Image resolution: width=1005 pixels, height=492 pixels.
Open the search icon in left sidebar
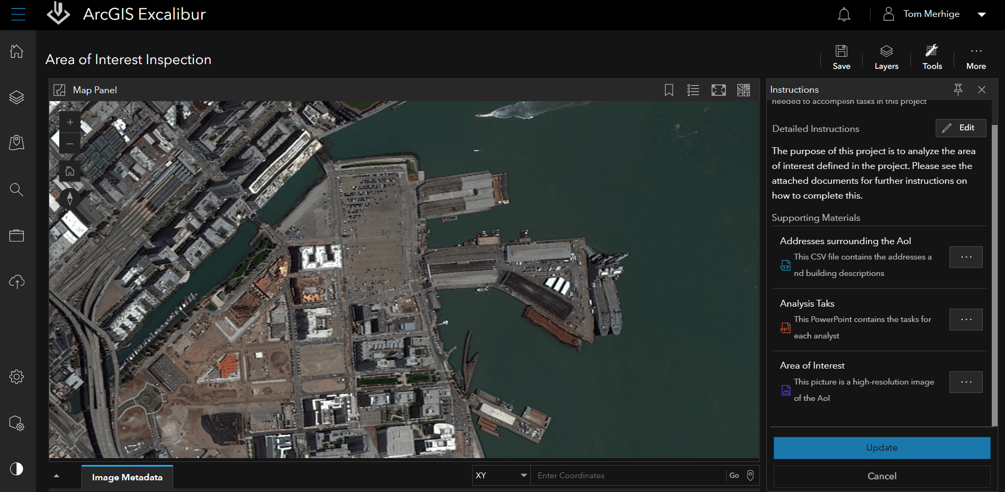point(17,190)
